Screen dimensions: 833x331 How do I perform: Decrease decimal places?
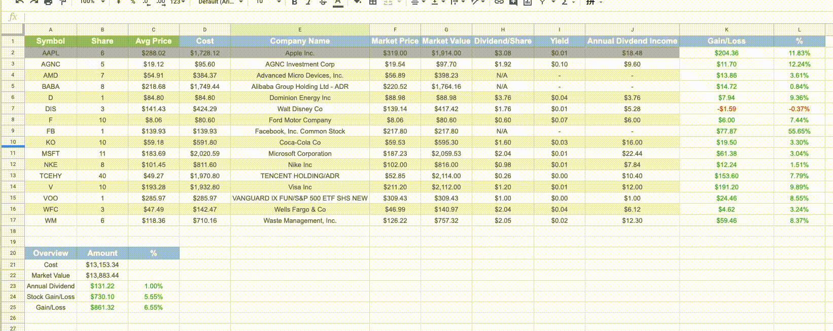pyautogui.click(x=146, y=2)
